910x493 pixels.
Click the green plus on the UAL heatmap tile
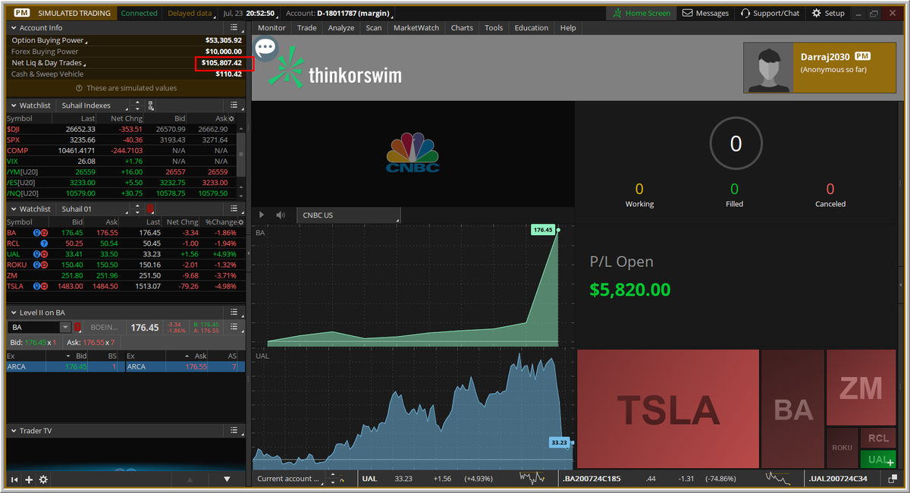[890, 462]
